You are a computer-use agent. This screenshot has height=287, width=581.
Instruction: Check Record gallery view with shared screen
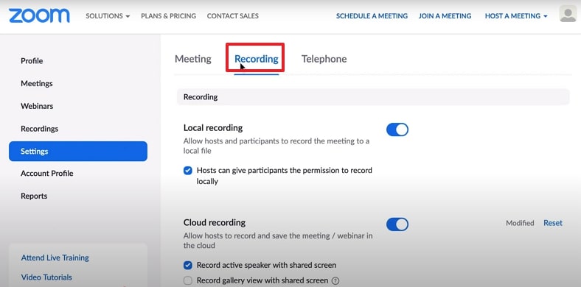pos(188,280)
